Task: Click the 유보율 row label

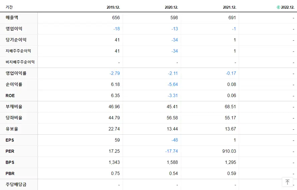Action: click(x=12, y=129)
